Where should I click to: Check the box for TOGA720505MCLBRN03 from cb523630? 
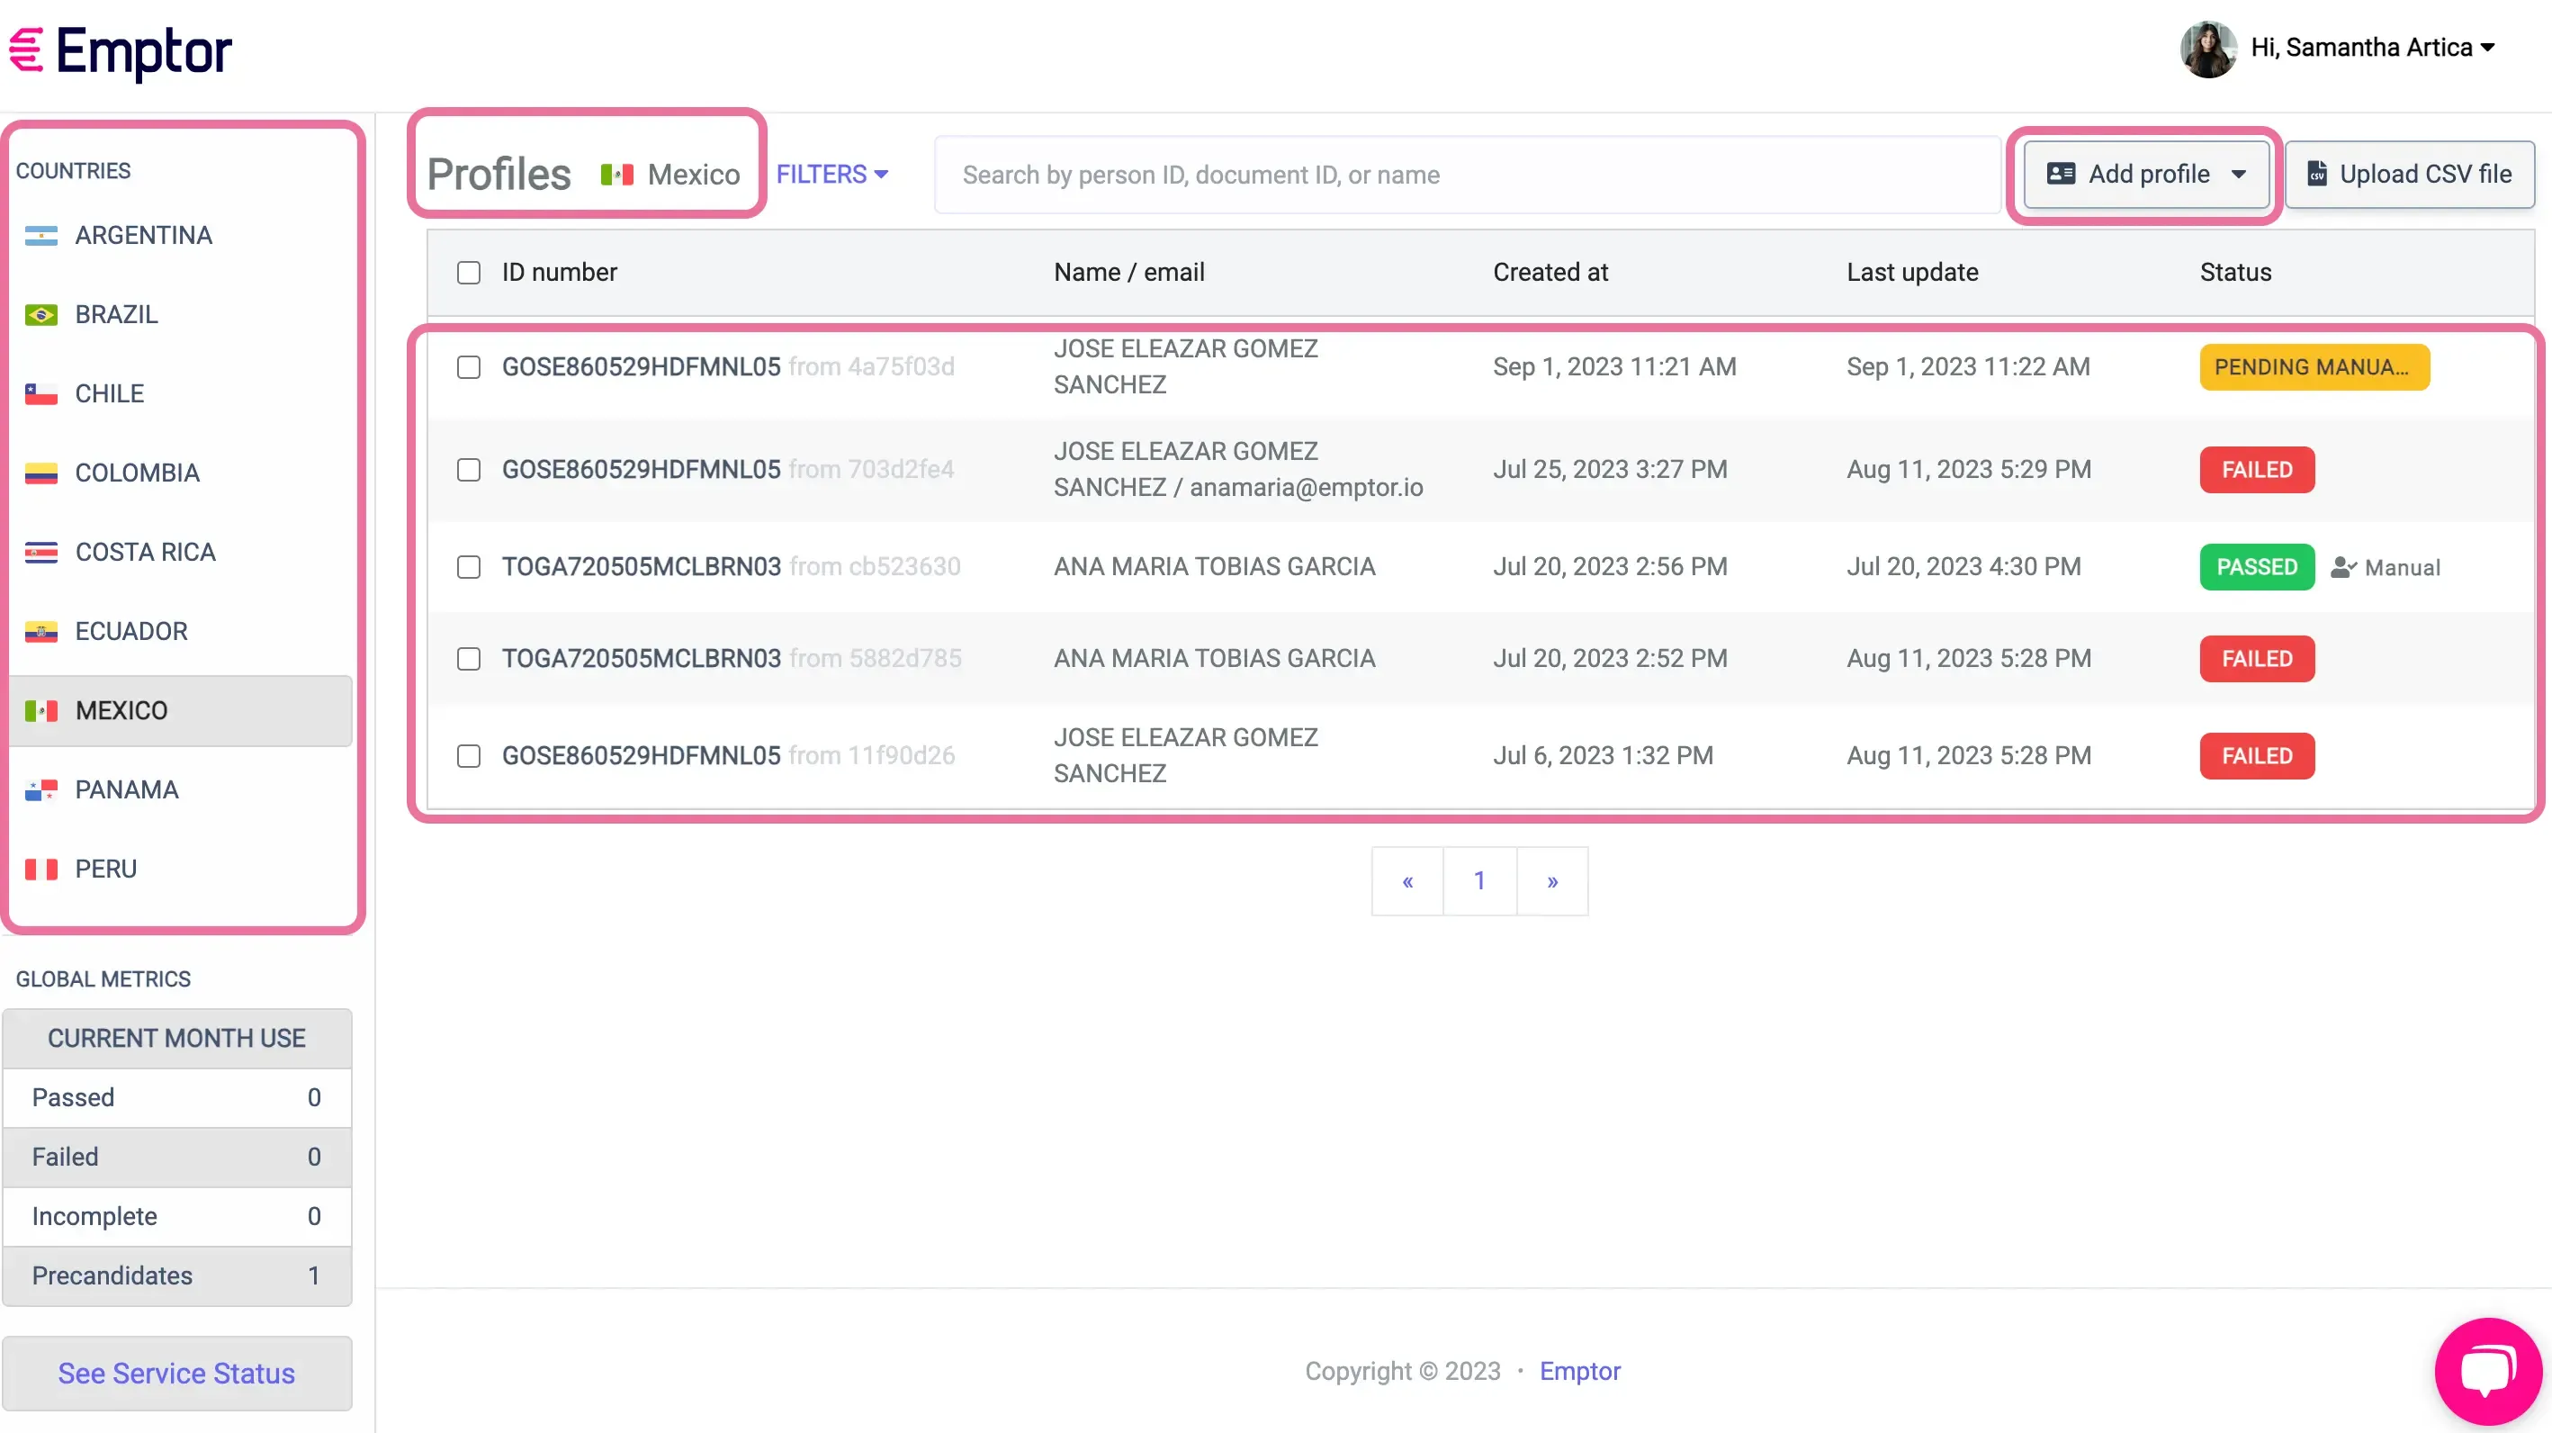click(468, 567)
